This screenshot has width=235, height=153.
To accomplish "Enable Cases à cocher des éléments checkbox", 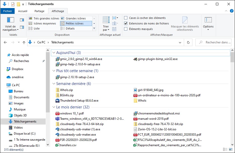I will coord(126,18).
